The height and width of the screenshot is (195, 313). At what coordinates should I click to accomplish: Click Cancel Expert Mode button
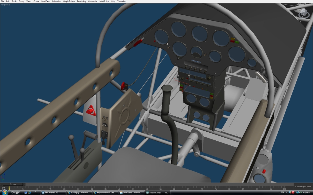[303, 187]
